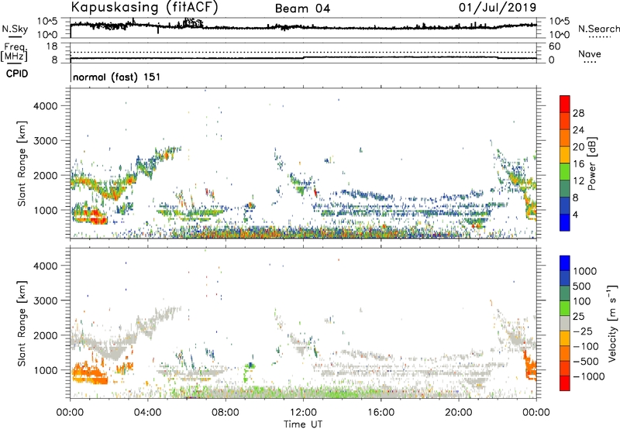Click the 2000 tick on the velocity panel axis
The image size is (620, 429).
tap(46, 335)
